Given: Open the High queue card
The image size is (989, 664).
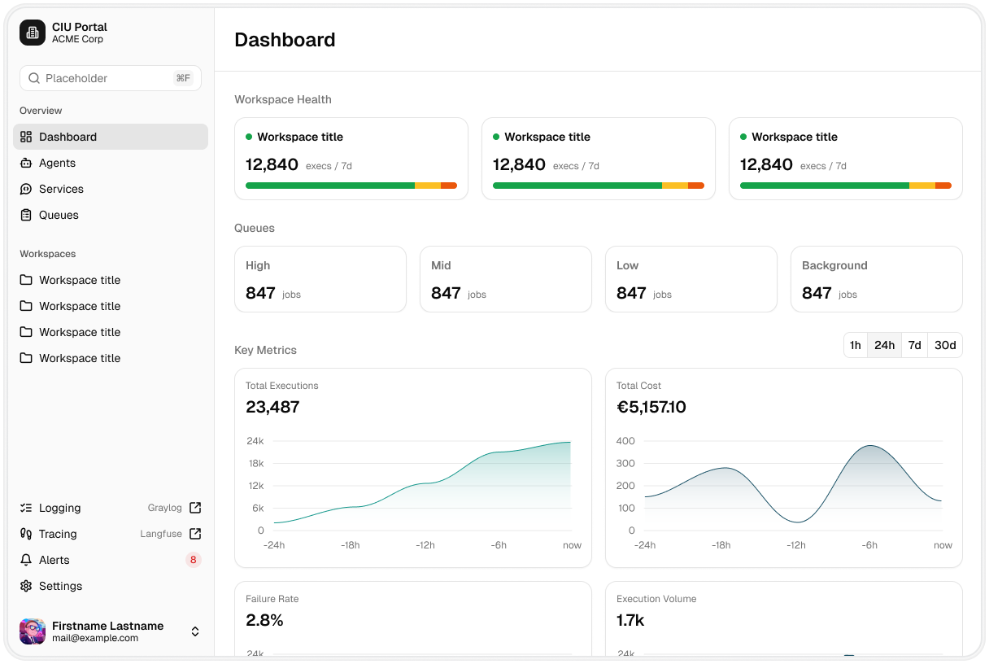Looking at the screenshot, I should tap(320, 279).
